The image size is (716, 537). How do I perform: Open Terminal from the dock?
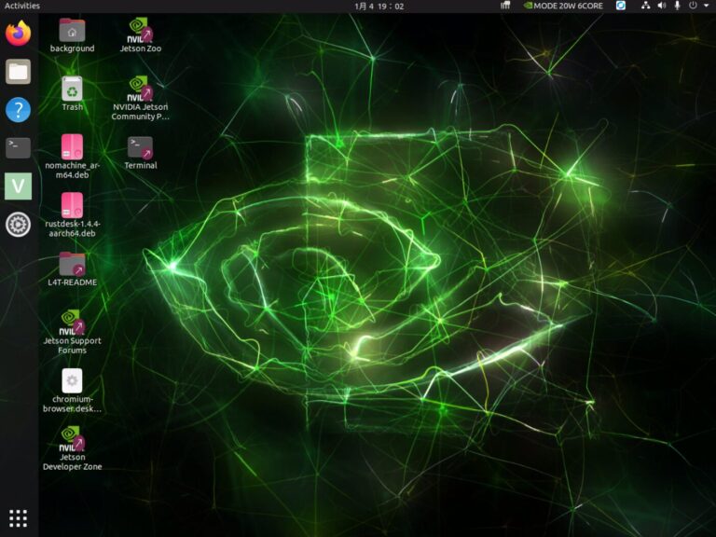(18, 147)
